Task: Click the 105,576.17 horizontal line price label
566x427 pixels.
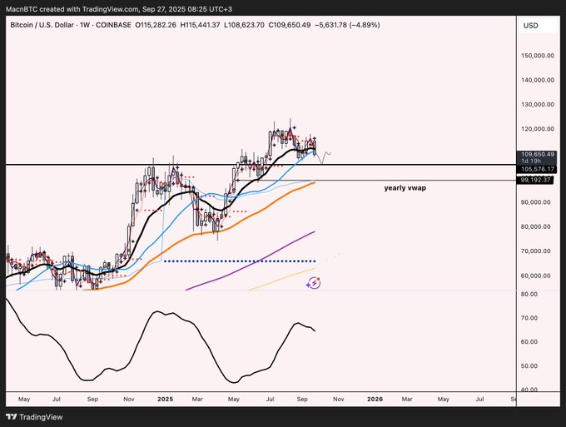Action: point(537,169)
